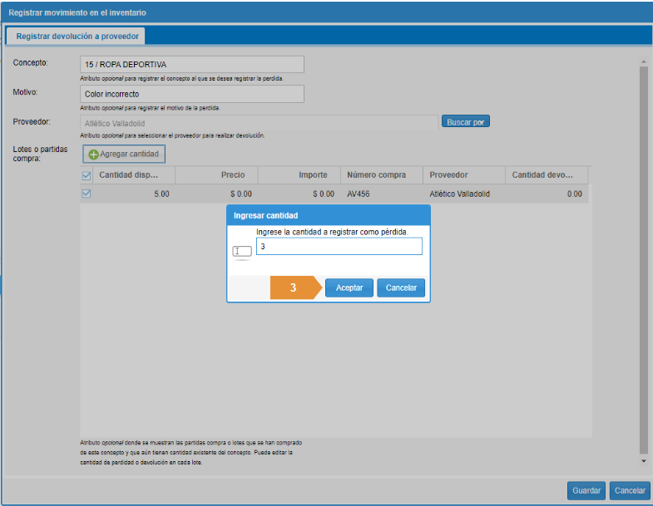Click the scrollbar down arrow

point(643,460)
